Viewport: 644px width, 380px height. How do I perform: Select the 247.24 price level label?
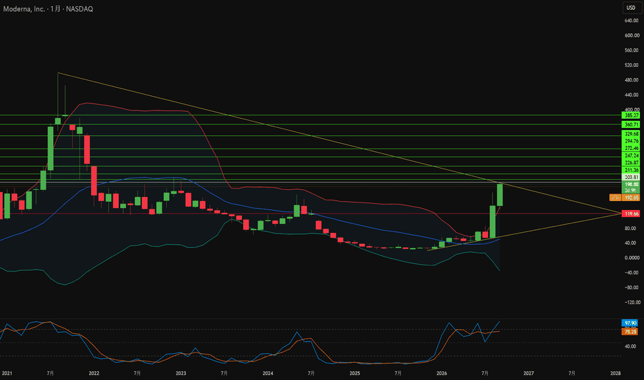[631, 155]
